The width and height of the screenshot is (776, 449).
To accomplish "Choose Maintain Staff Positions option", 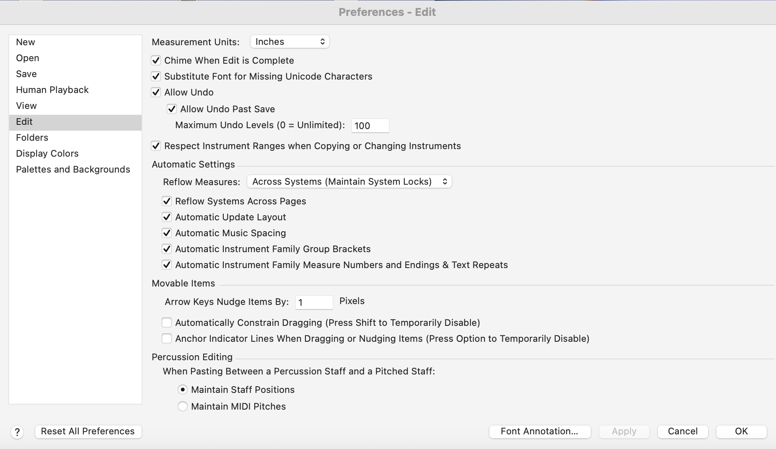I will tap(183, 390).
